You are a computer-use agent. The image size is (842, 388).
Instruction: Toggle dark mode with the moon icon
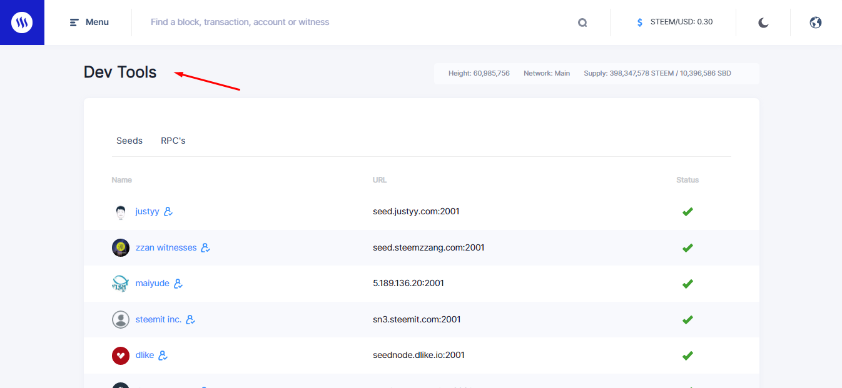(x=763, y=22)
